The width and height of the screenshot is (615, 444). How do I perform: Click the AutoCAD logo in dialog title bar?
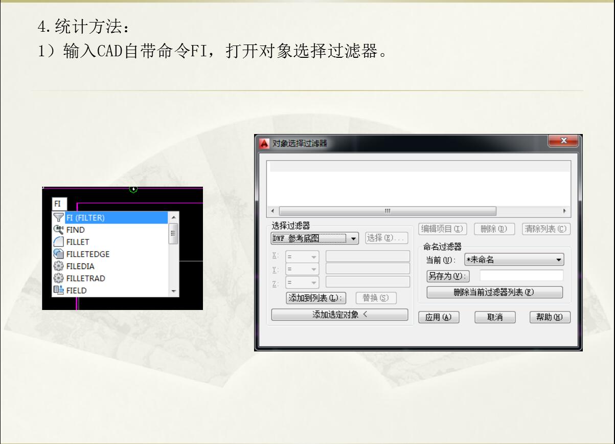coord(264,144)
